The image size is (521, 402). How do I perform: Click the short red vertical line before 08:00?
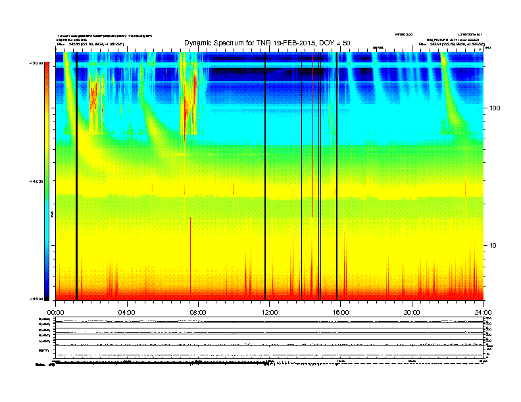point(190,259)
